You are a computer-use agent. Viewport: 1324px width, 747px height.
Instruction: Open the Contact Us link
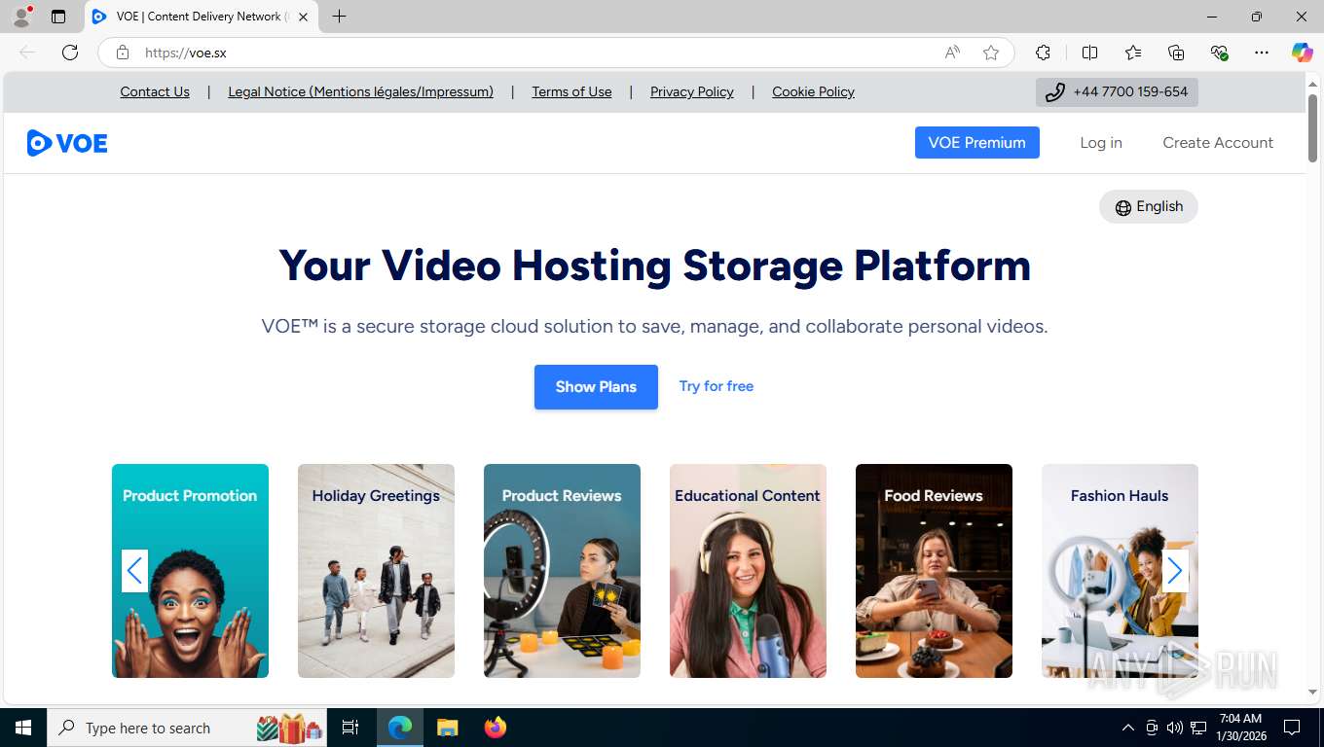click(x=155, y=91)
